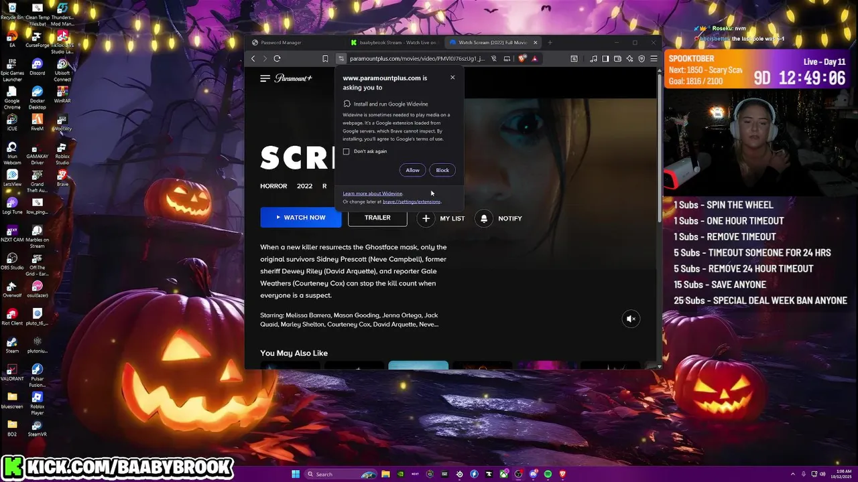858x482 pixels.
Task: Open Brave desktop shortcut
Action: [x=62, y=176]
